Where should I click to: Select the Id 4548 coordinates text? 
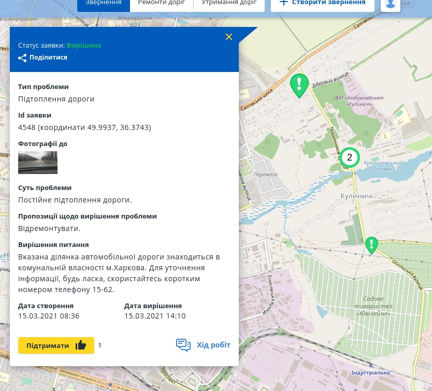pyautogui.click(x=84, y=127)
